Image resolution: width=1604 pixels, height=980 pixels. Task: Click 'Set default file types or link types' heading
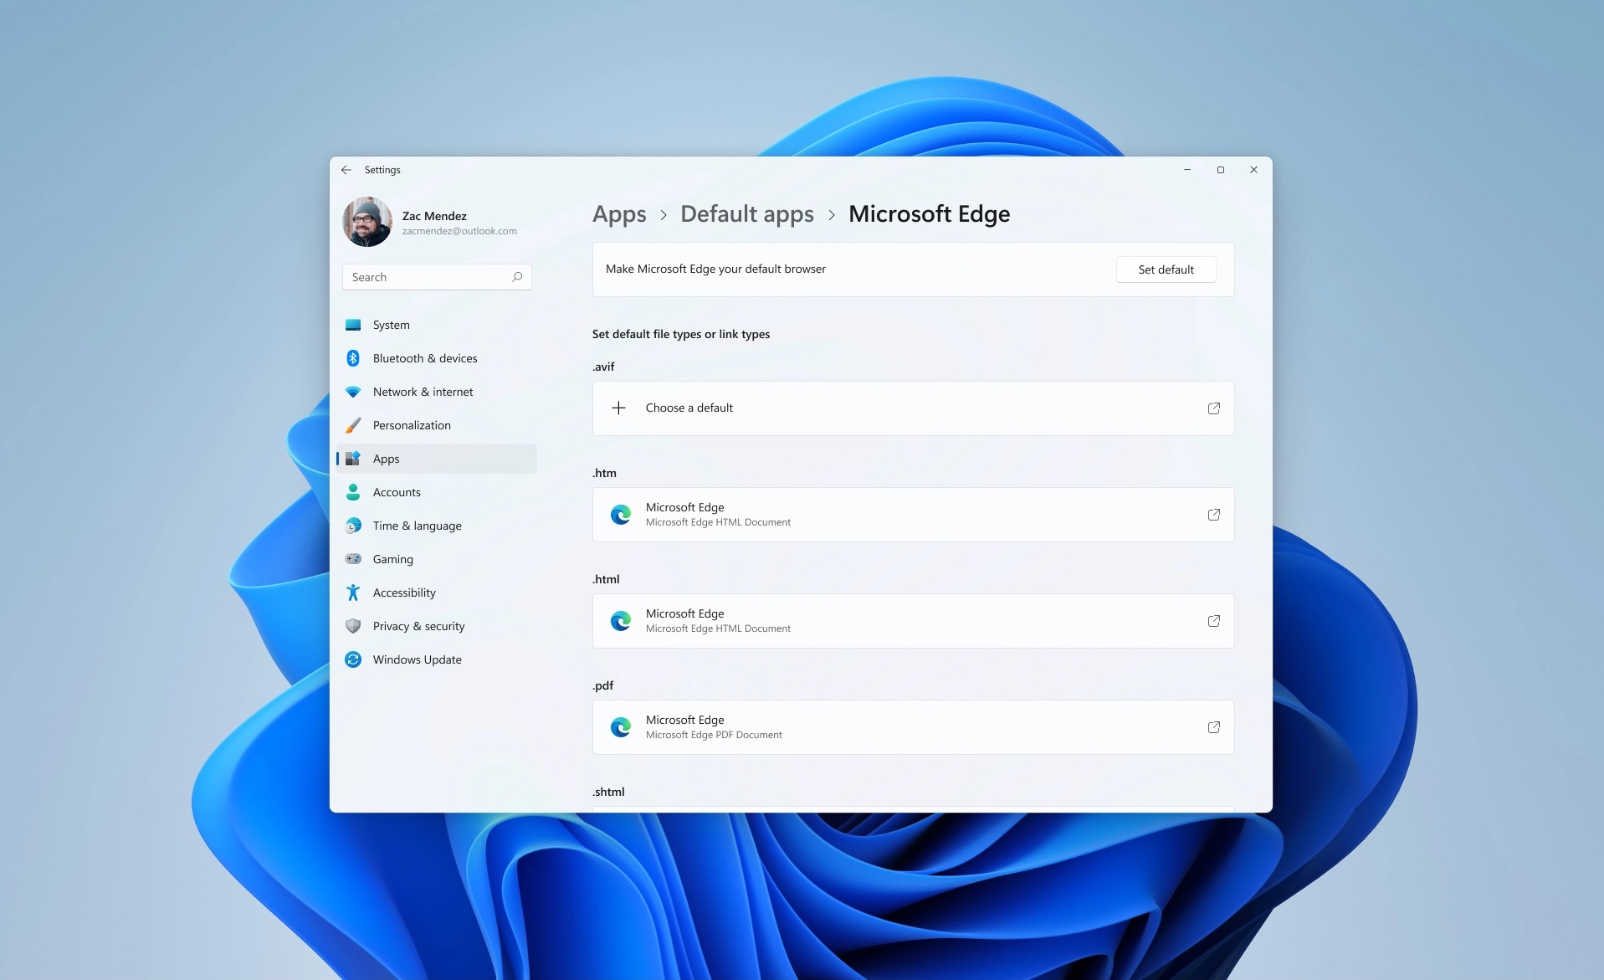pos(681,334)
